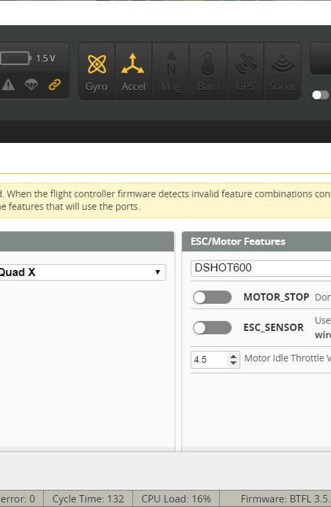Toggle the switch in the top header
The height and width of the screenshot is (507, 331).
coord(320,95)
